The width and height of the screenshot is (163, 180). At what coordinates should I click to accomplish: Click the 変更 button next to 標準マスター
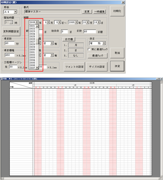click(x=87, y=12)
